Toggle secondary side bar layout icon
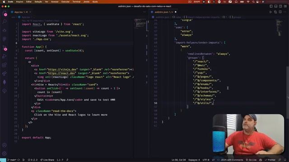The height and width of the screenshot is (162, 289). pos(280,6)
